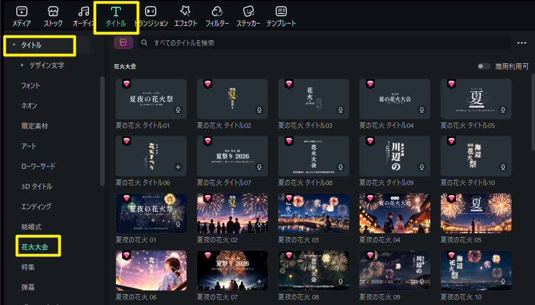Open the フィルター tab icon
Image resolution: width=535 pixels, height=305 pixels.
[217, 12]
